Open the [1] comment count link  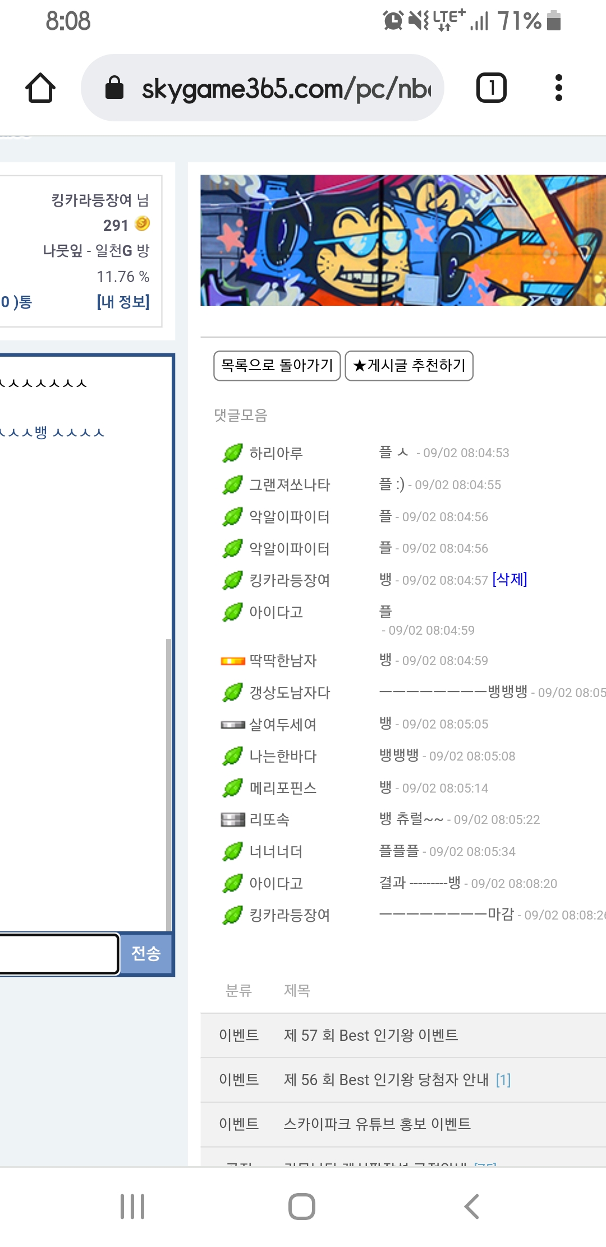click(503, 1080)
